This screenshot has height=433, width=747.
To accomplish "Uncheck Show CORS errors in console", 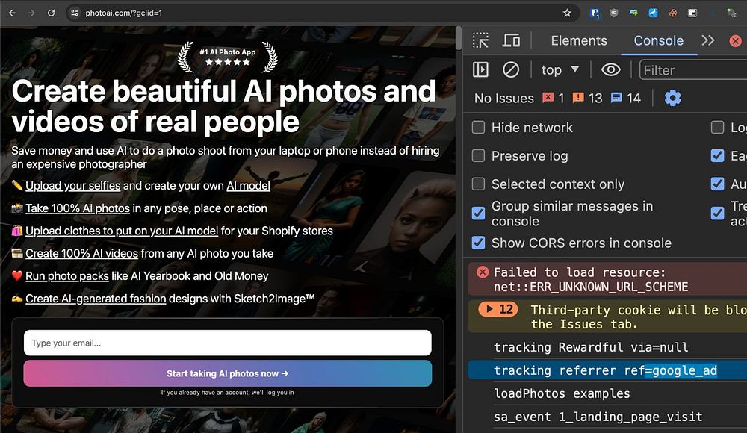I will click(x=478, y=243).
